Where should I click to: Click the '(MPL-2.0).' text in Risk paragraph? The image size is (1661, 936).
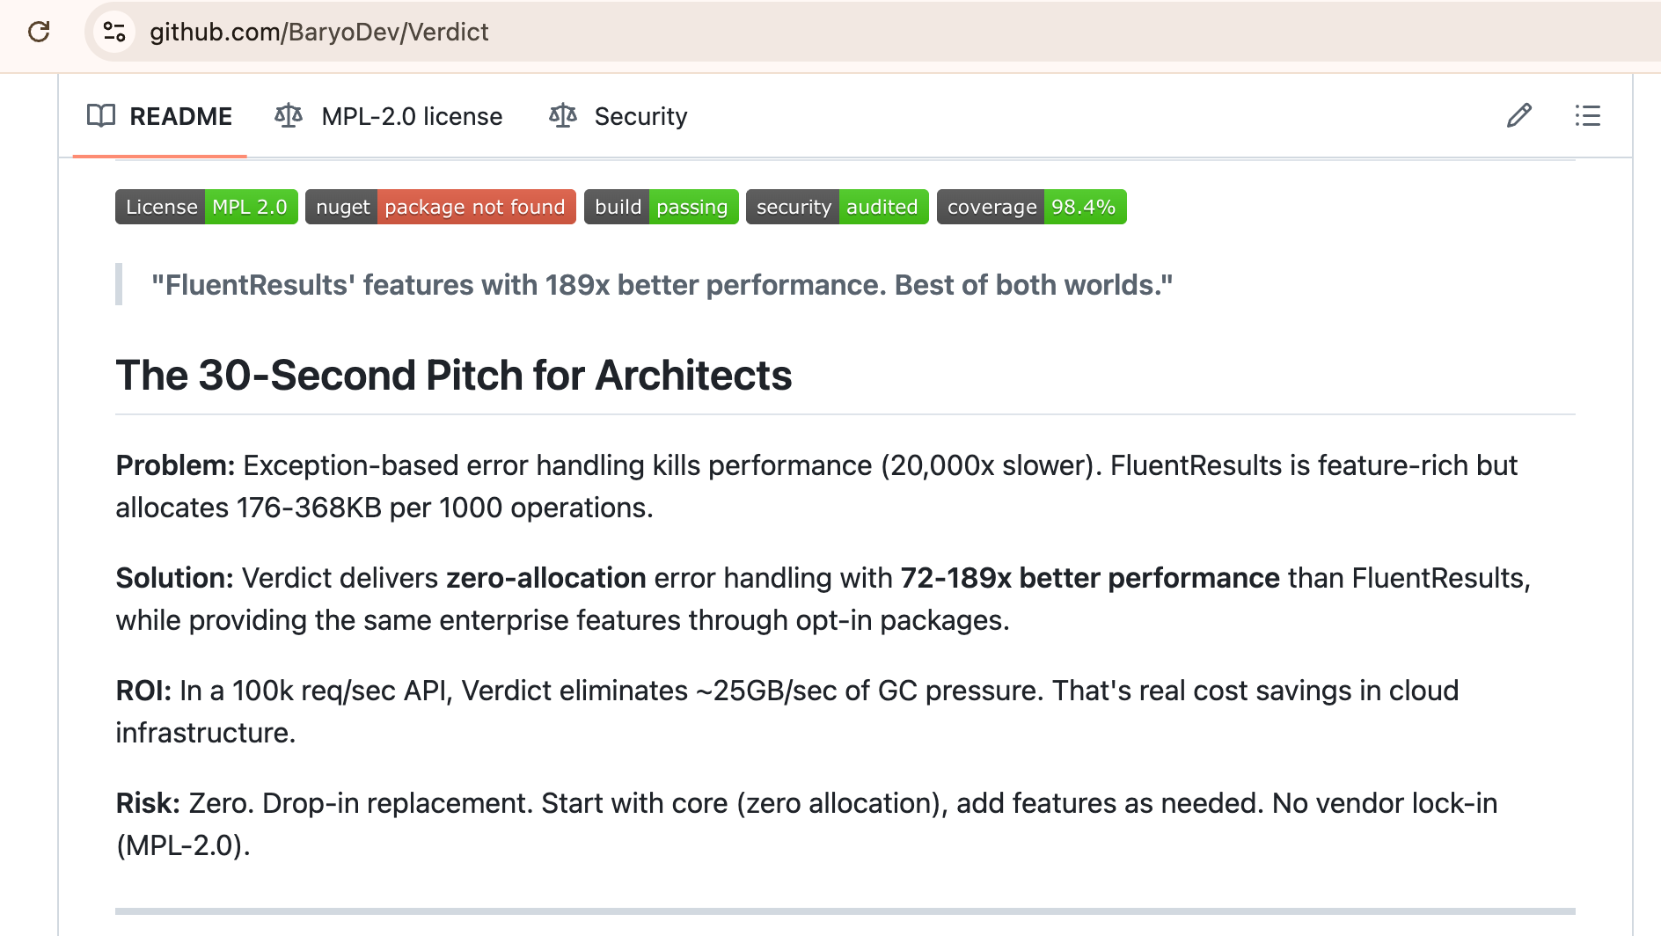(x=183, y=845)
